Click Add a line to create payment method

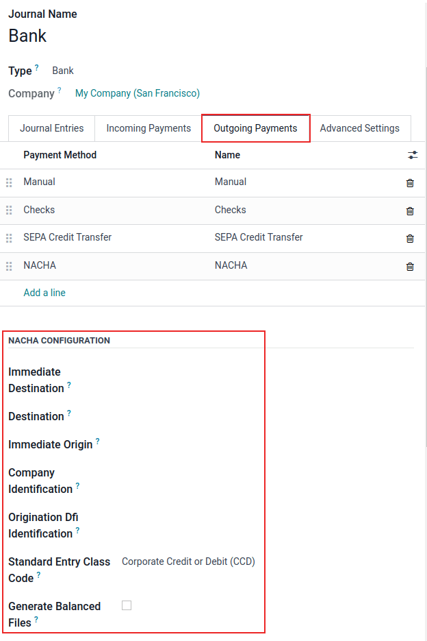[44, 292]
